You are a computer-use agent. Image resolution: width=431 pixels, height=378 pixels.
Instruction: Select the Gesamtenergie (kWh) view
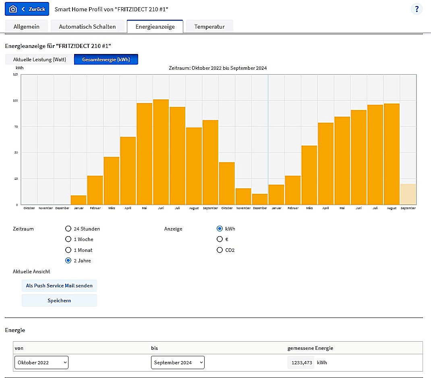pos(106,59)
